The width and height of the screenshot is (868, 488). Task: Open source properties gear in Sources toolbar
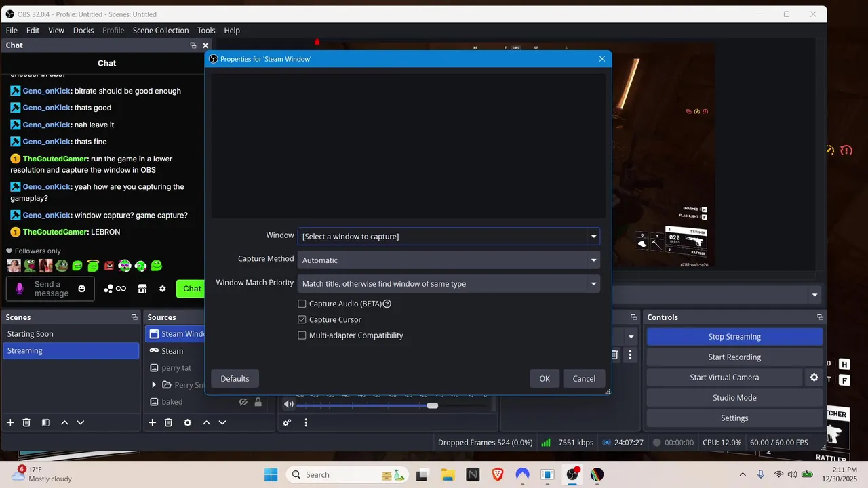[x=187, y=422]
